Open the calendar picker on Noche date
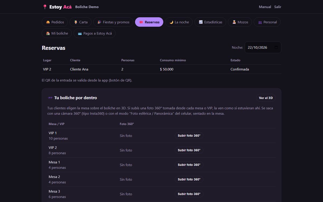The height and width of the screenshot is (202, 323). point(276,47)
